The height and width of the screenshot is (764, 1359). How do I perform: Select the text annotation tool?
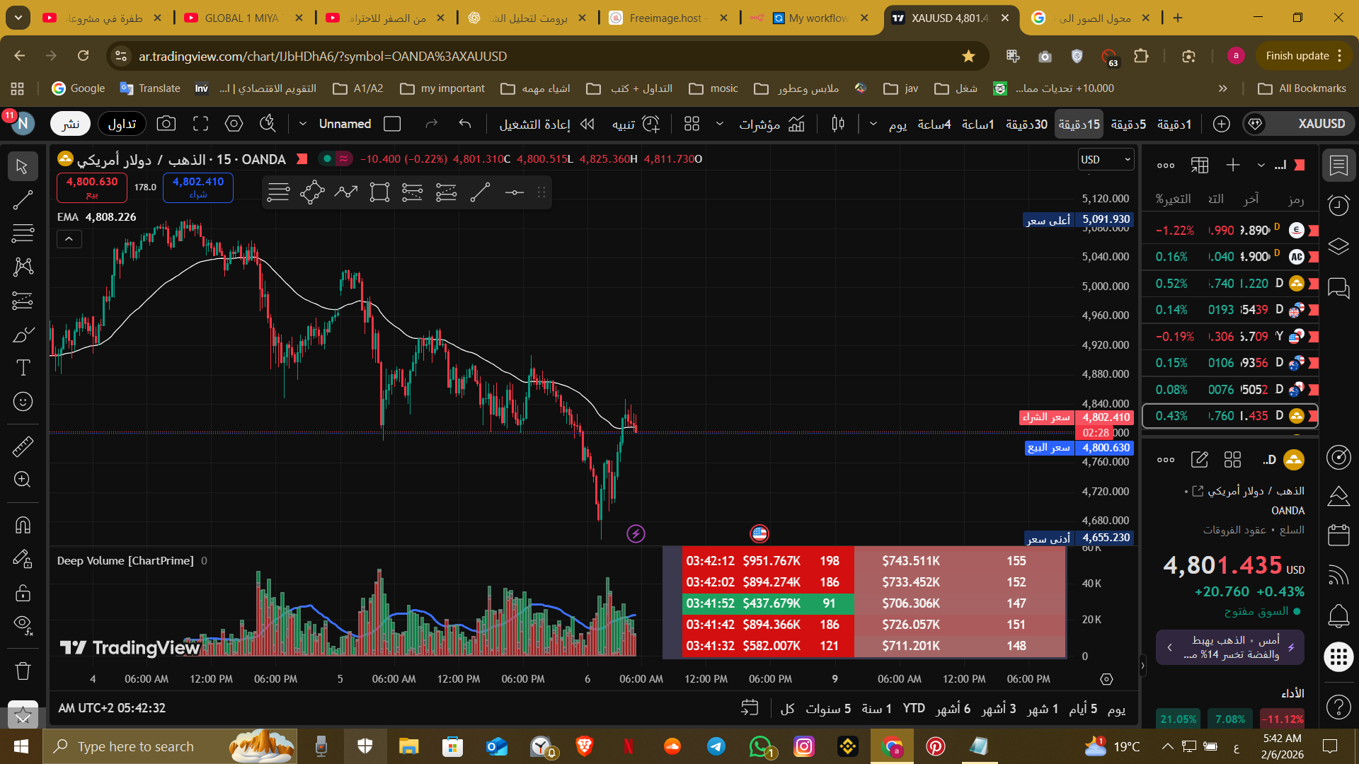[23, 367]
